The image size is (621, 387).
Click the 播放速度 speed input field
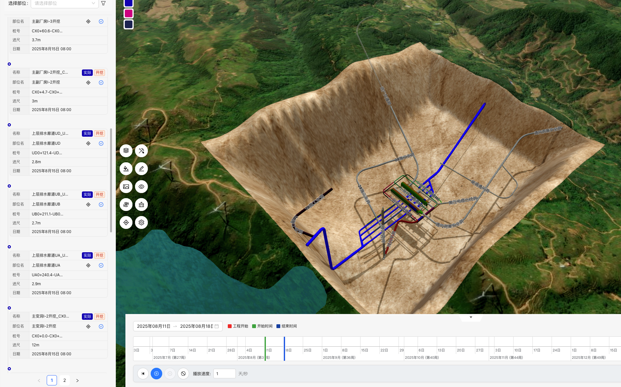point(224,374)
